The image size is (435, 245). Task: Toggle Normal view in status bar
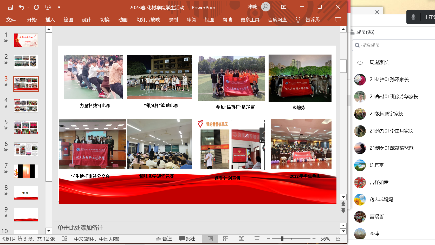210,239
